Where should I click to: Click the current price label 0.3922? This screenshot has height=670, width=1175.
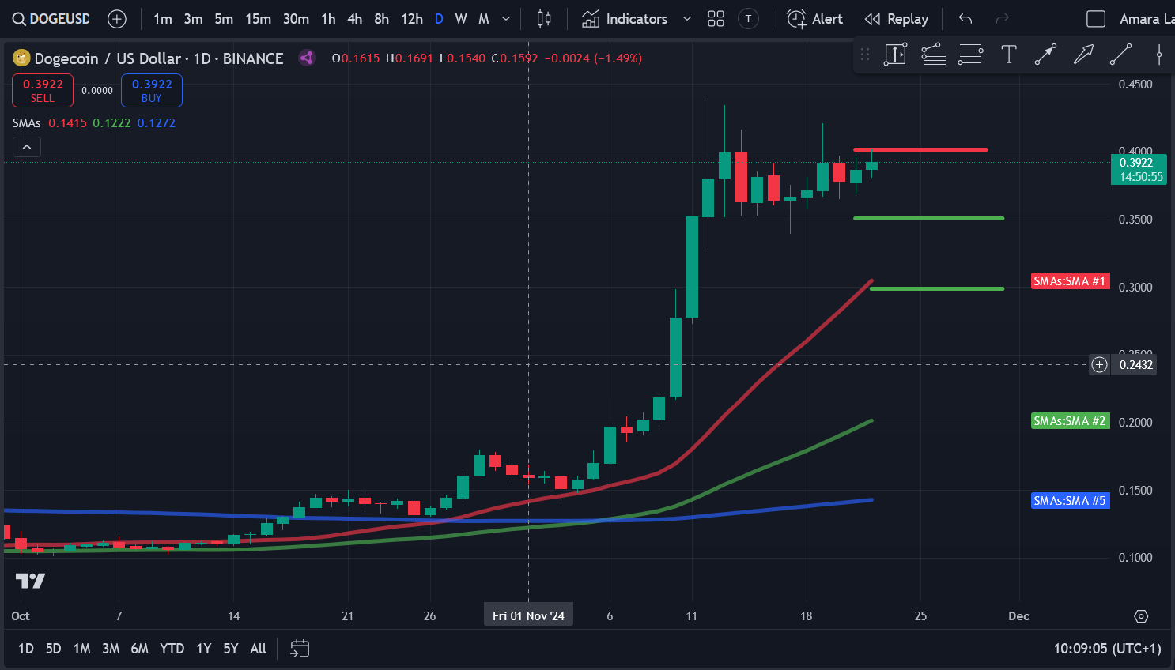[x=1139, y=169]
